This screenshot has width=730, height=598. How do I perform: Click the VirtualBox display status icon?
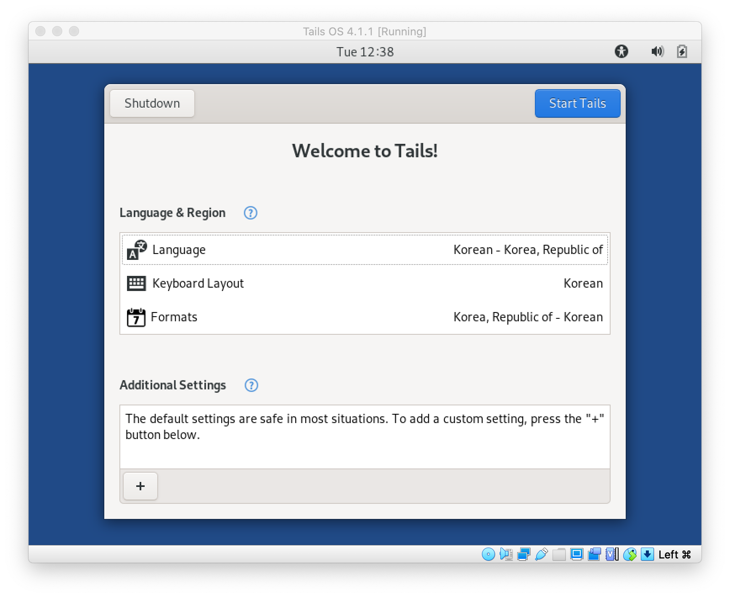[577, 554]
